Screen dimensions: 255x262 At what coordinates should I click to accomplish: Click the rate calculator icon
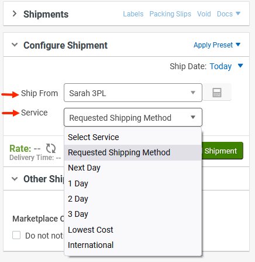[217, 93]
